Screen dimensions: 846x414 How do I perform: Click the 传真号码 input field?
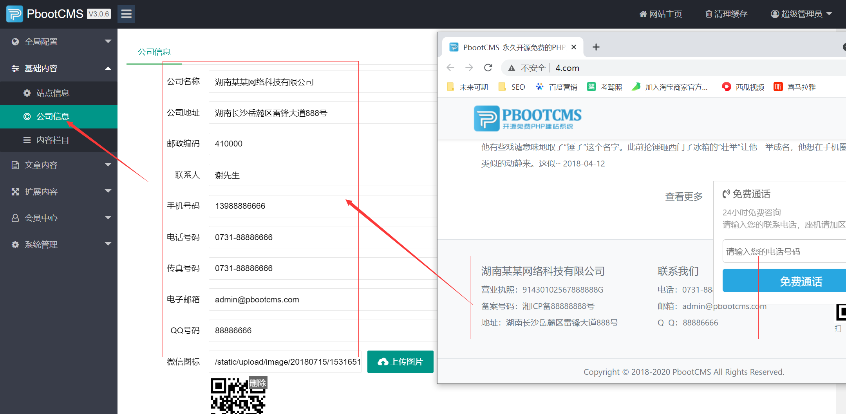[x=323, y=268]
